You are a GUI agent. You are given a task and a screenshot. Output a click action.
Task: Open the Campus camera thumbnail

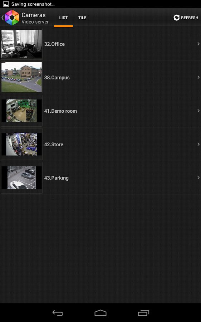tap(21, 77)
